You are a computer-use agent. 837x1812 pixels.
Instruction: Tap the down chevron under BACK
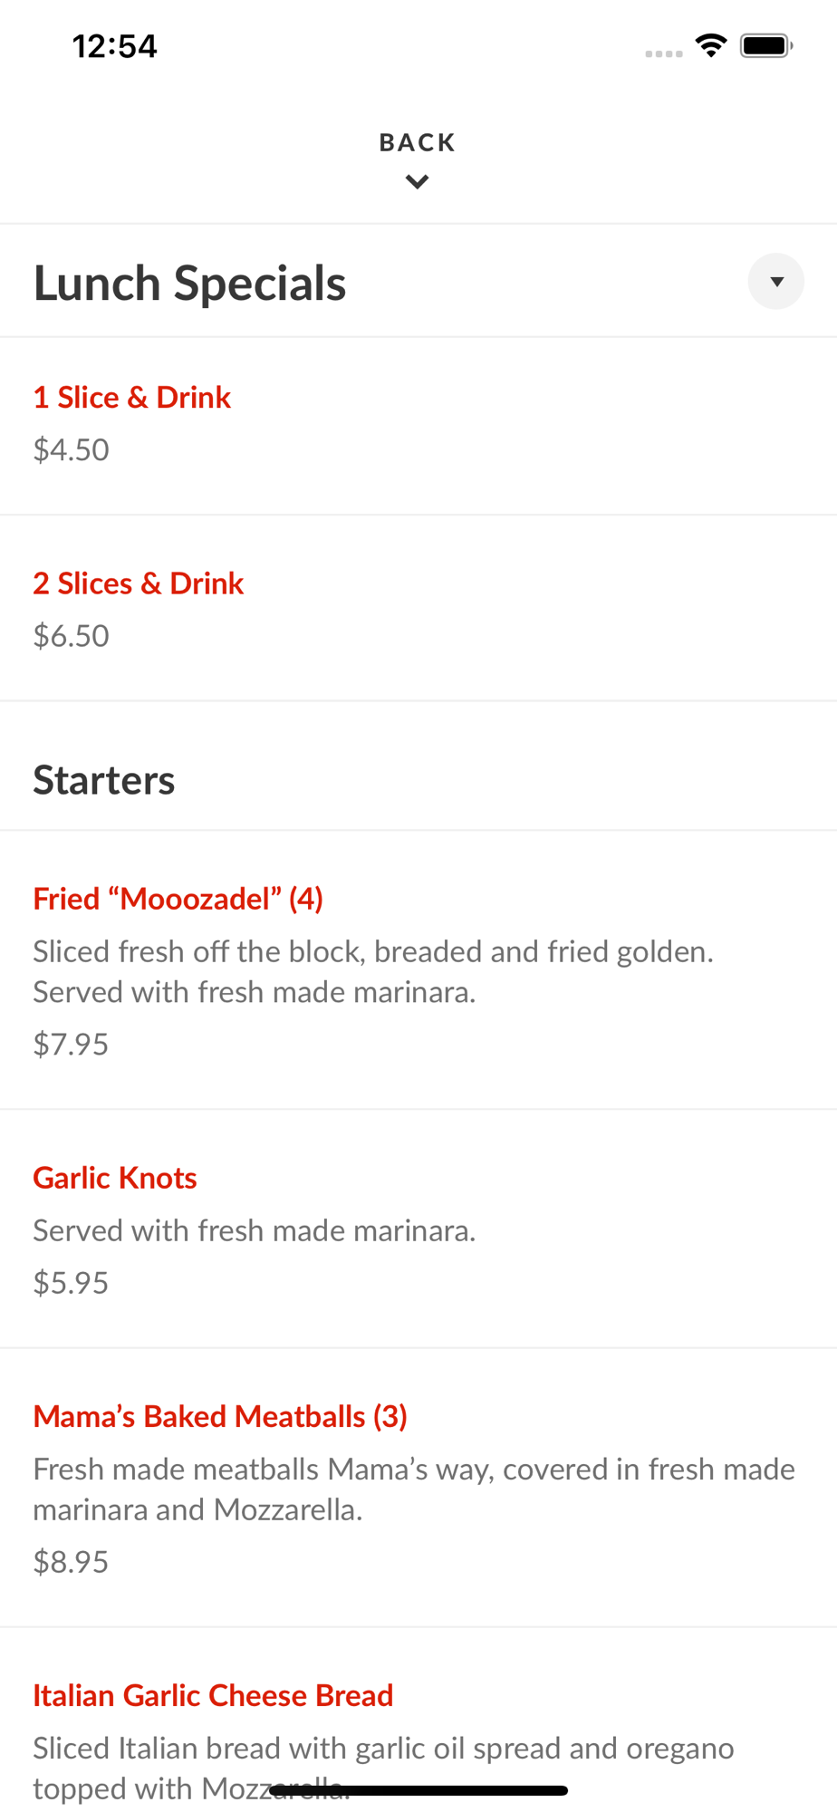(417, 182)
